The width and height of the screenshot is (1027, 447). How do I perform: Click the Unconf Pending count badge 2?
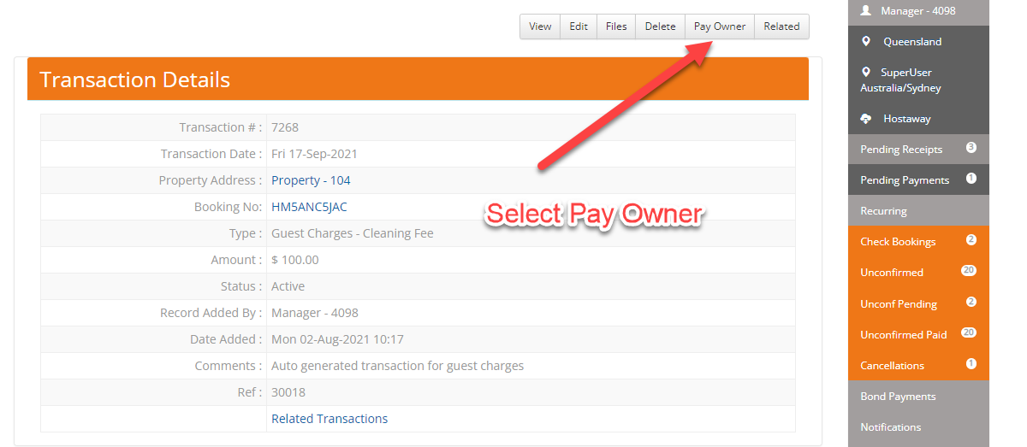tap(971, 302)
